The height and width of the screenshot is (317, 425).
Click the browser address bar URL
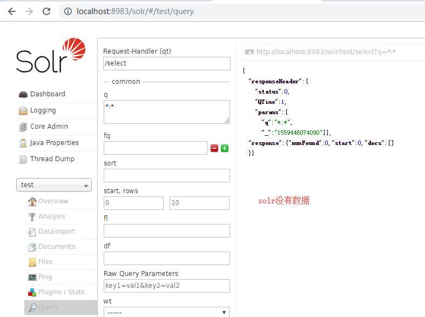[x=135, y=11]
